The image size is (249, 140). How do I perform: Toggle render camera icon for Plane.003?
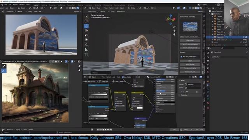click(x=246, y=37)
